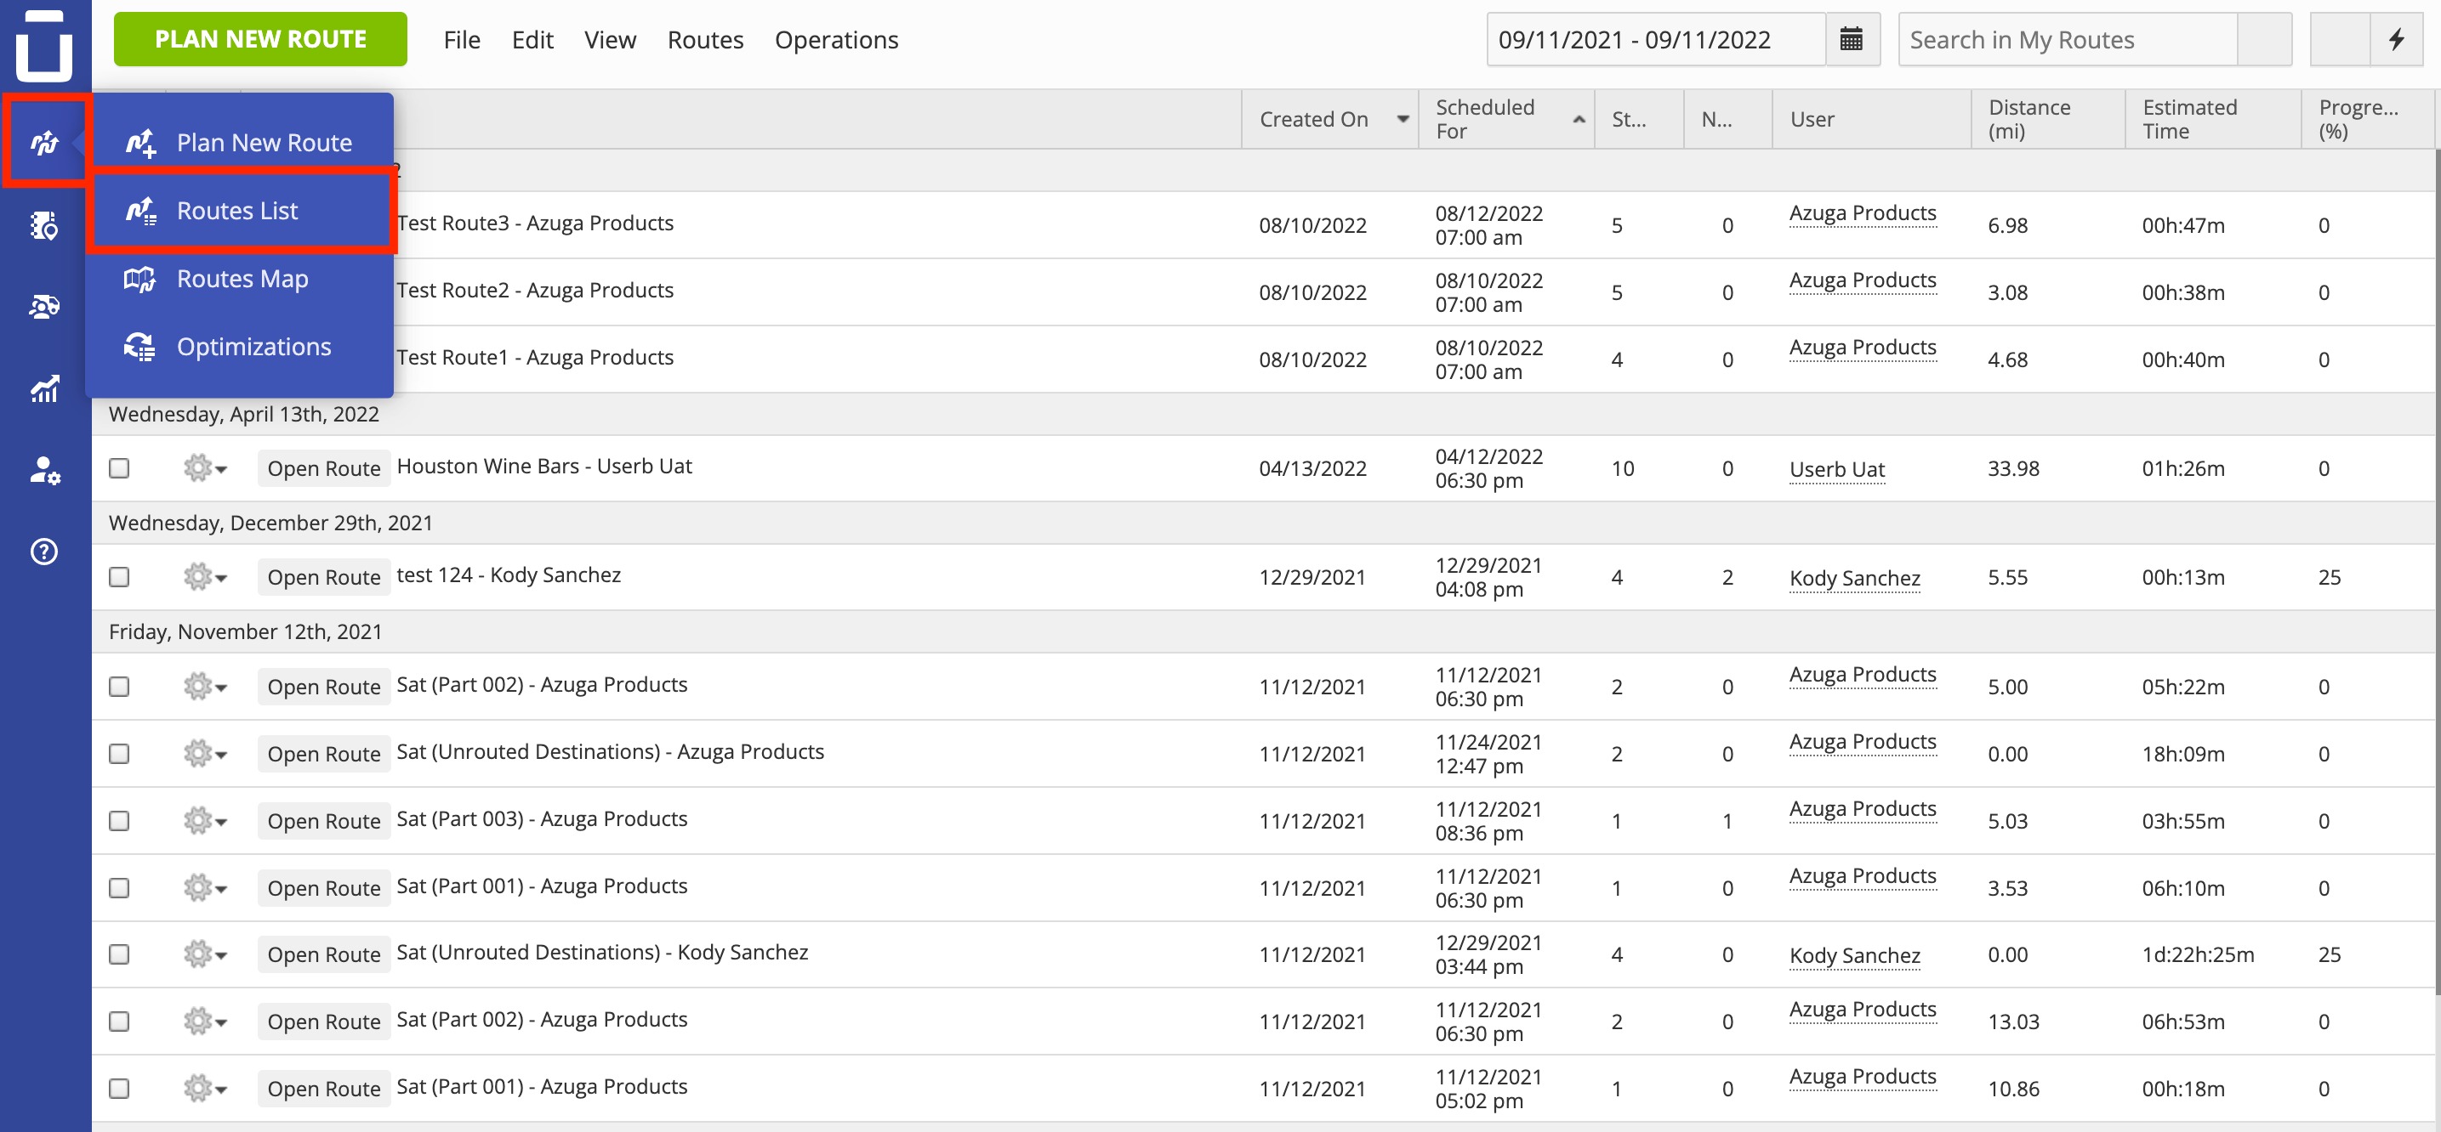
Task: Focus the Search in My Routes field
Action: [2068, 40]
